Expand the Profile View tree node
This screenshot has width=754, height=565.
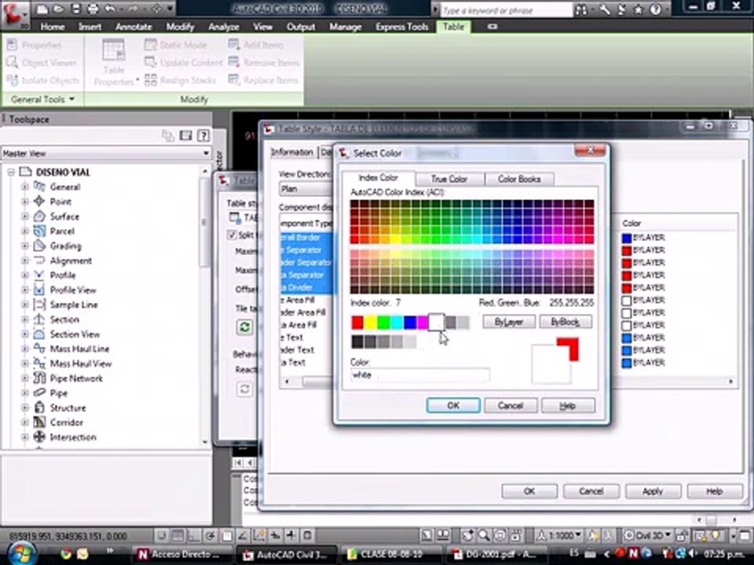pyautogui.click(x=25, y=290)
